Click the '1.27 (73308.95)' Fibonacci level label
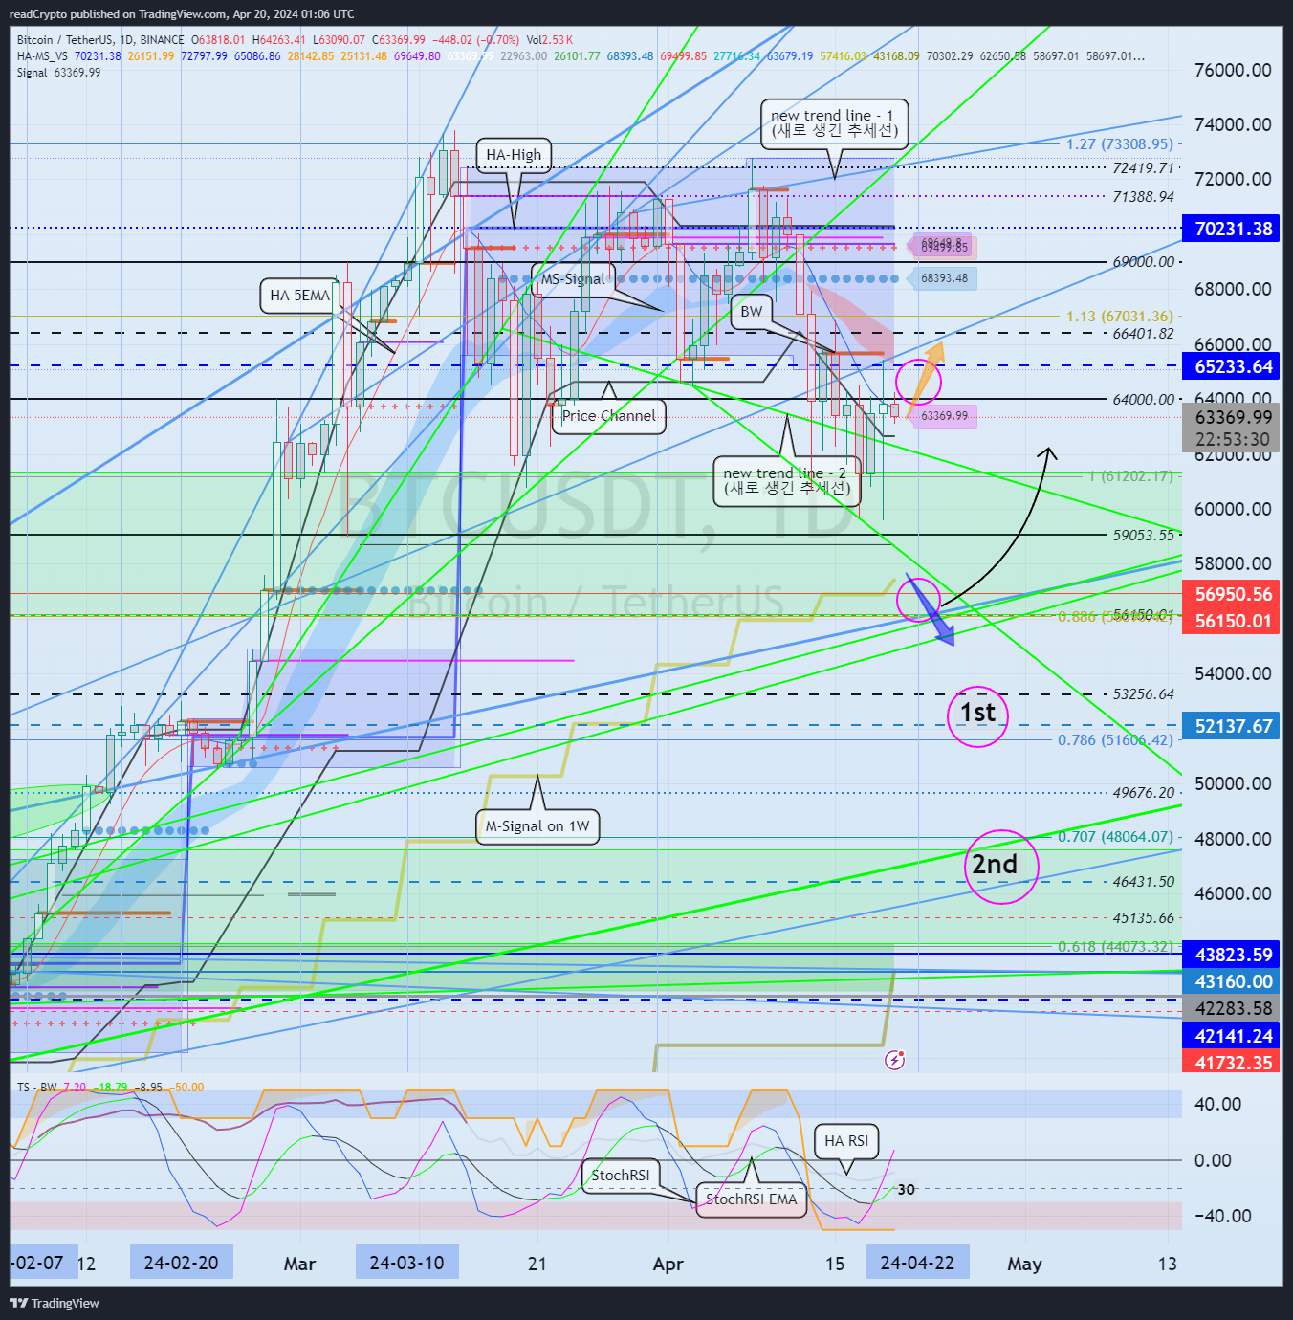This screenshot has width=1293, height=1320. click(1120, 144)
